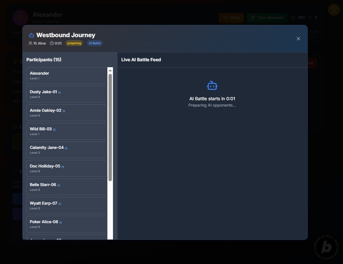
Task: Click the bot icon next to Calamity Jane-04
Action: [66, 148]
